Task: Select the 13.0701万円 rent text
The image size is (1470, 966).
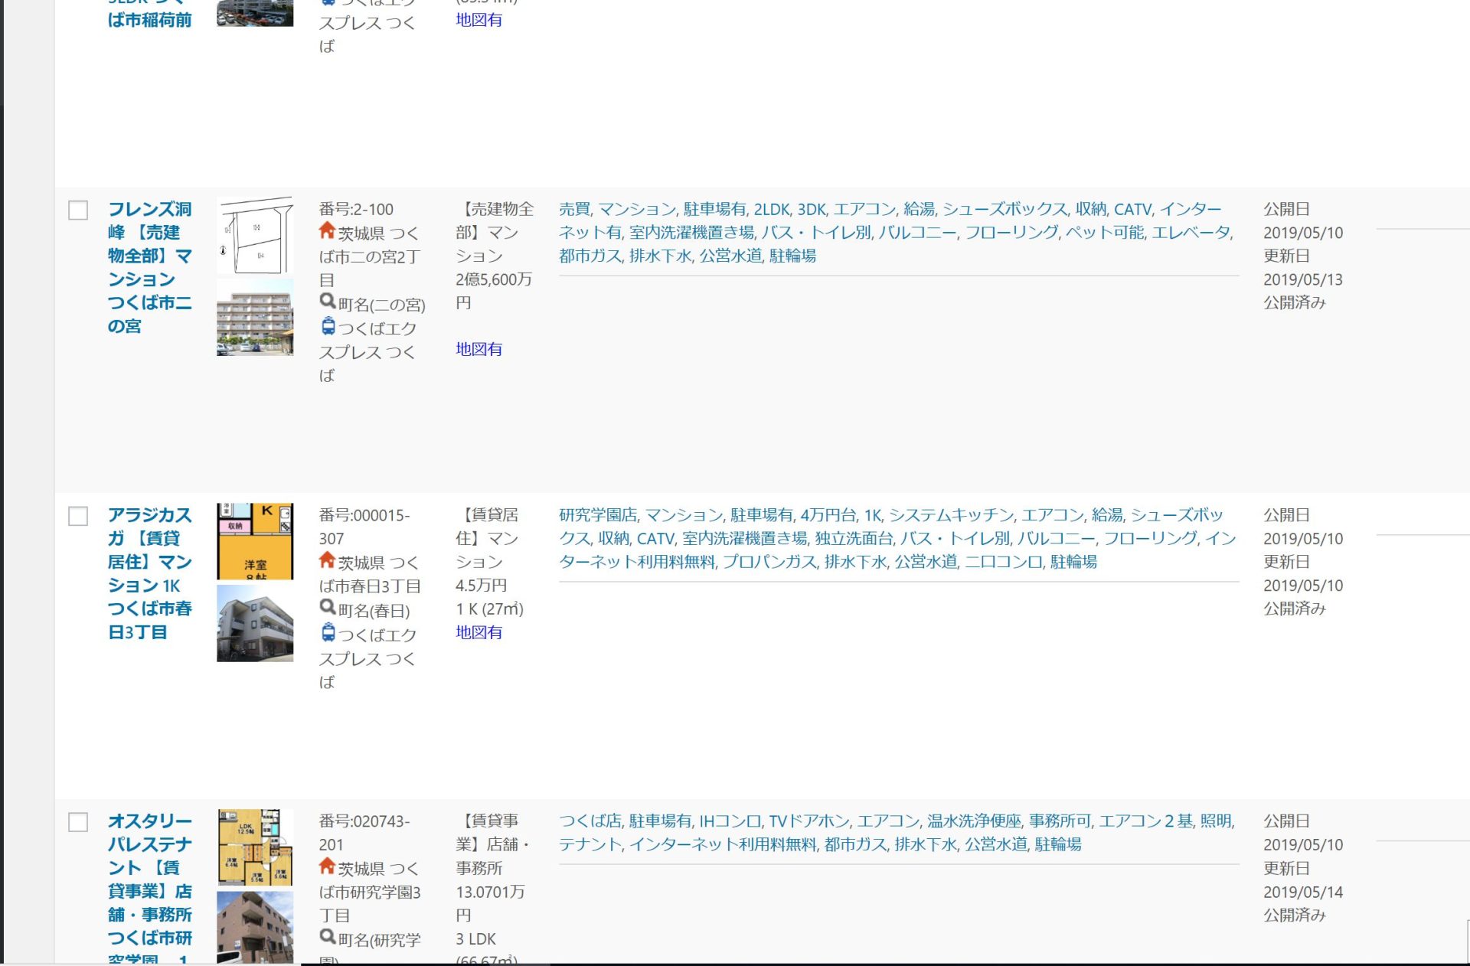Action: click(x=490, y=903)
